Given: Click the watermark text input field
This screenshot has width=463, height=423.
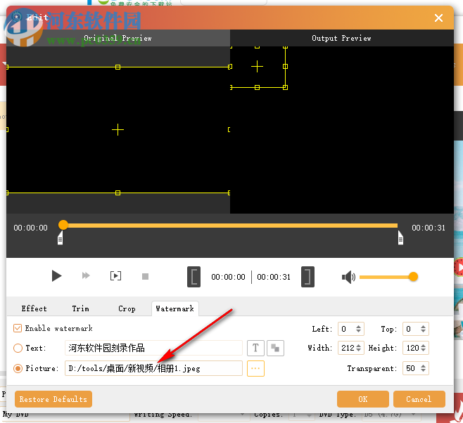Looking at the screenshot, I should [x=153, y=348].
